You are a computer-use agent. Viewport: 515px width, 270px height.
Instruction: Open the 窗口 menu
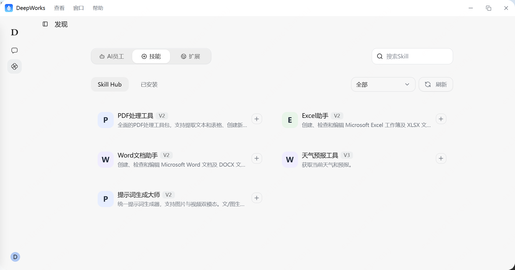point(79,8)
